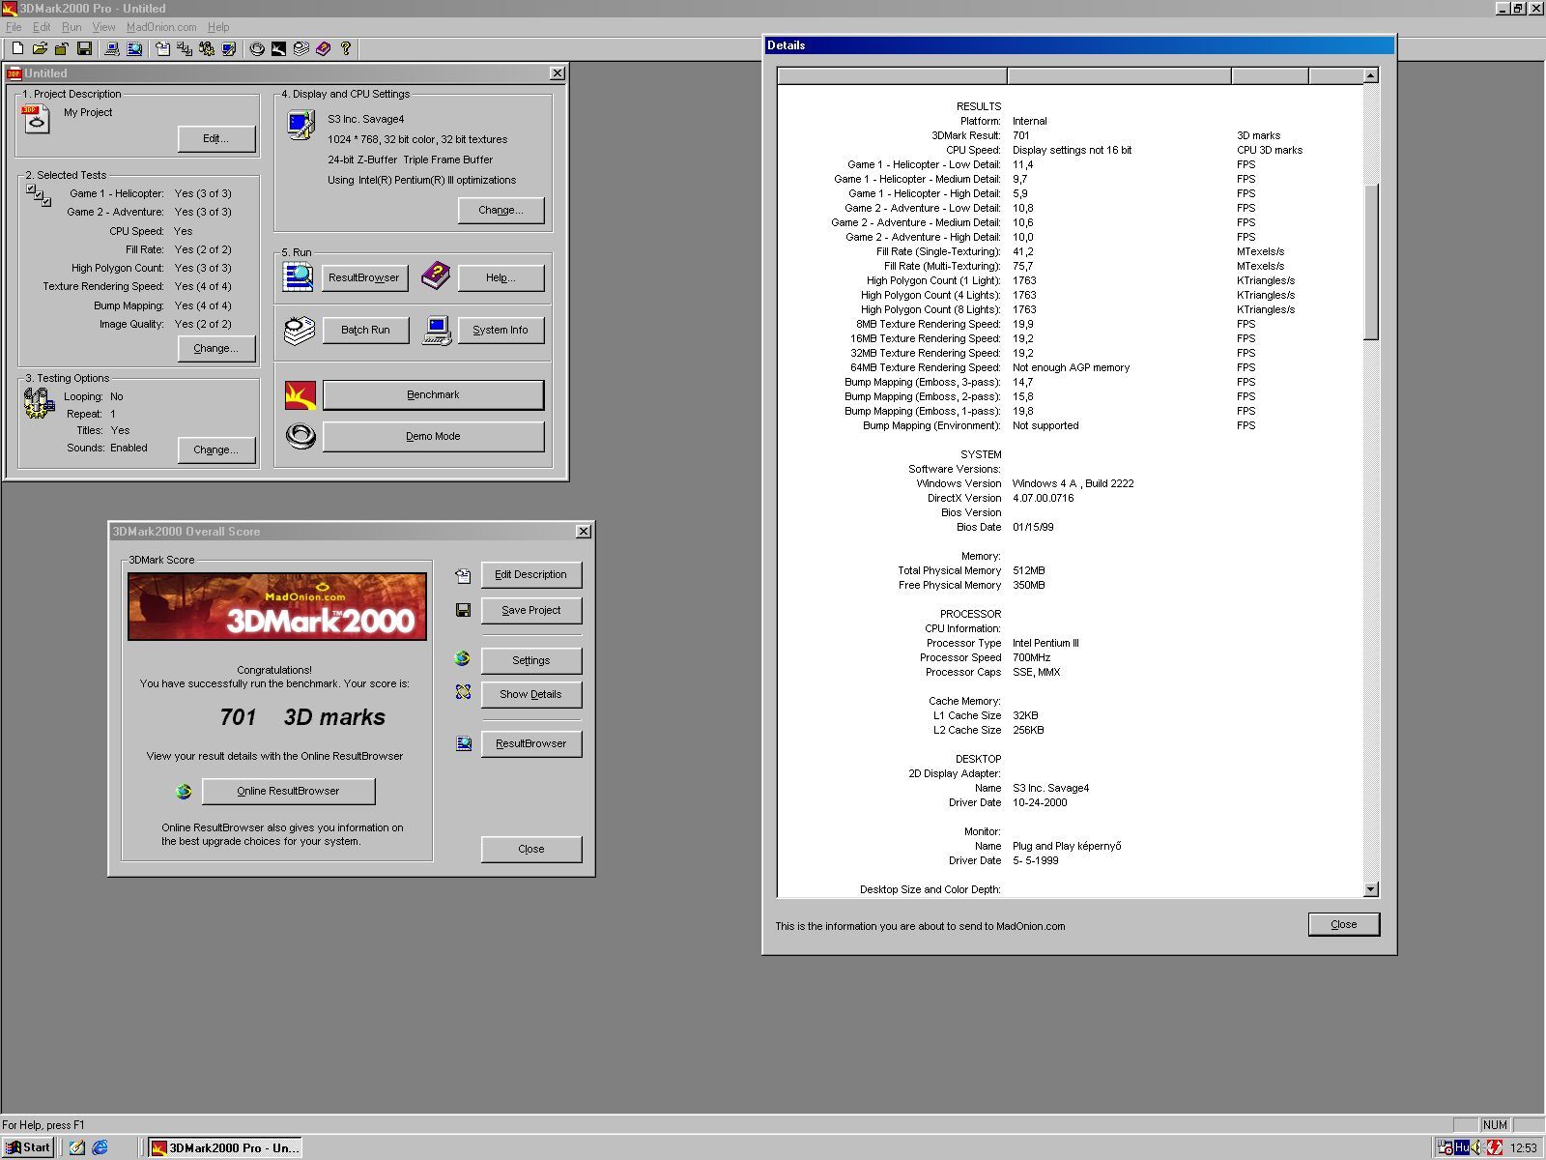Viewport: 1546px width, 1160px height.
Task: Open the Help menu
Action: pos(218,27)
